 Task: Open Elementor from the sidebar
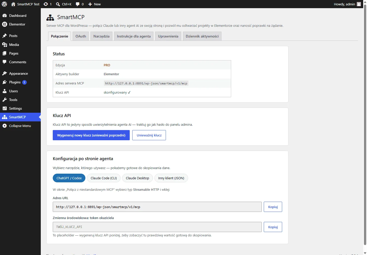pos(20,24)
